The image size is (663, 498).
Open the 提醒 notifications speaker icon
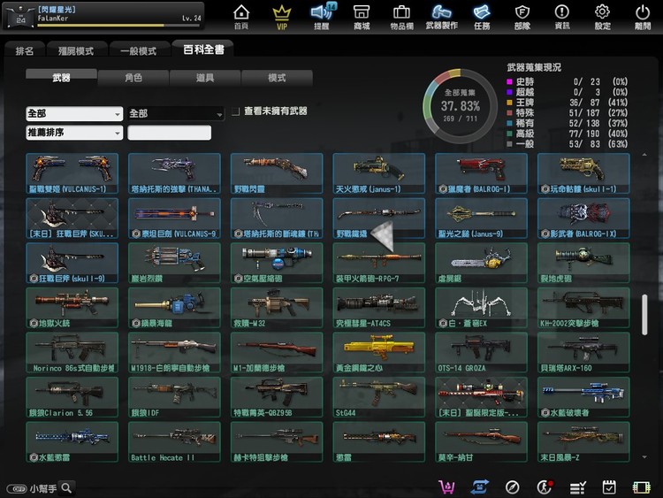[x=322, y=17]
